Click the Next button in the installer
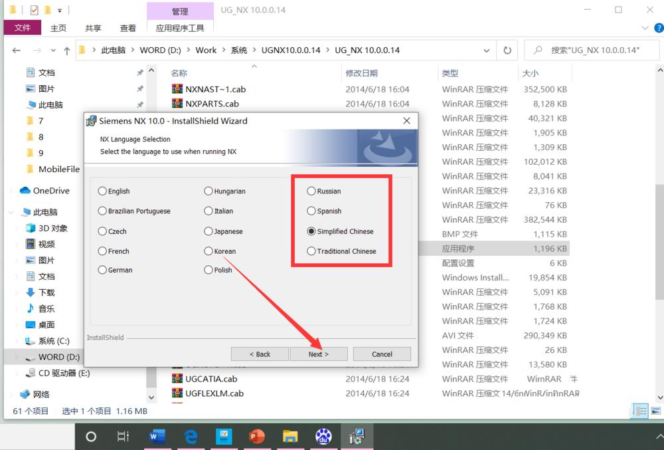The image size is (664, 450). (318, 354)
